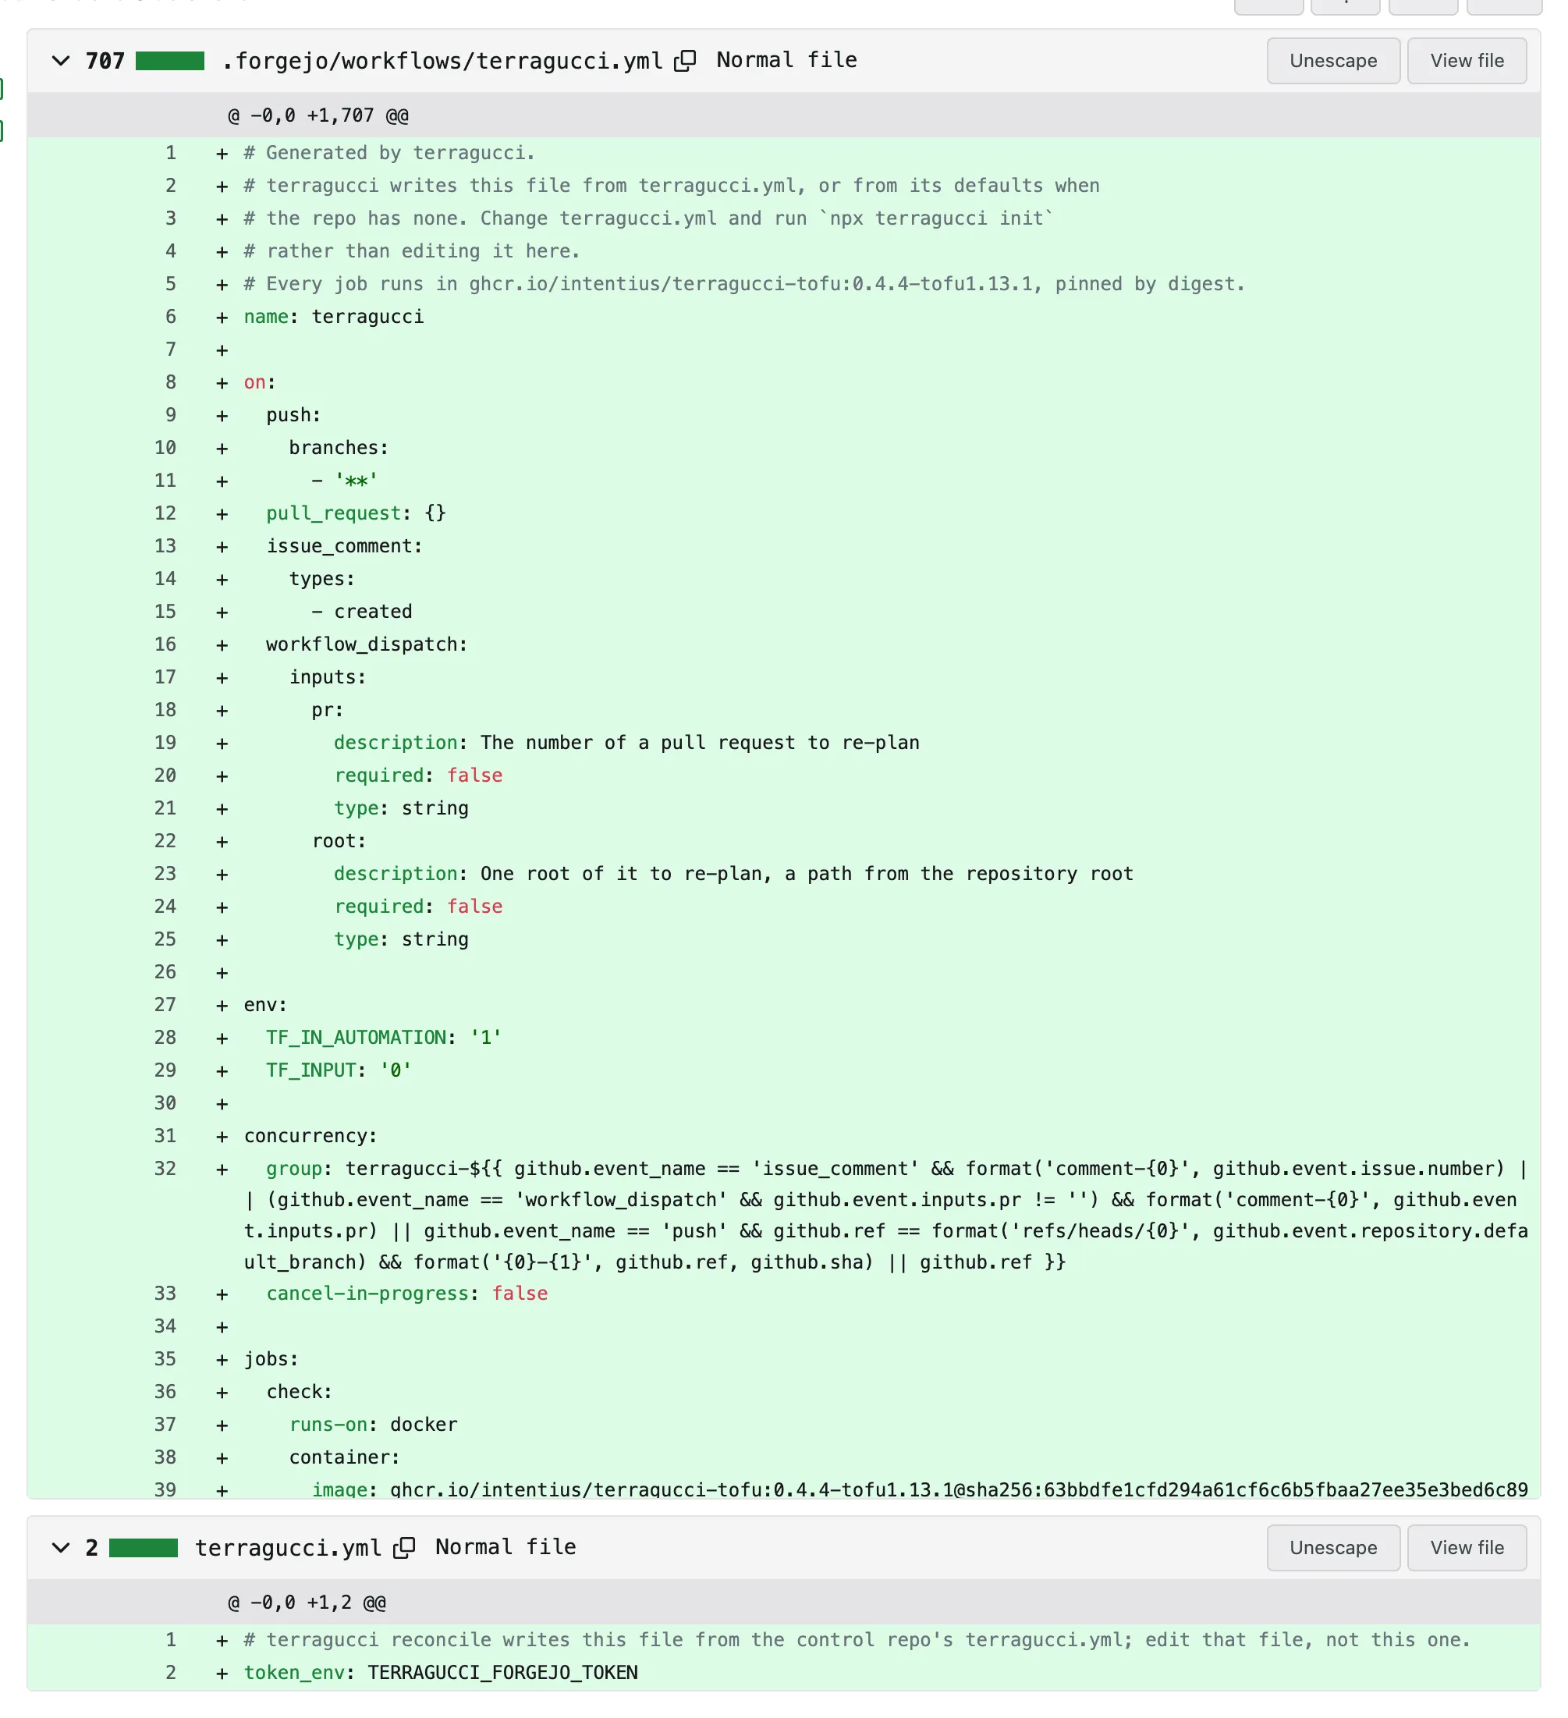The height and width of the screenshot is (1718, 1568).
Task: Copy path of the root terragucci.yml file
Action: point(404,1548)
